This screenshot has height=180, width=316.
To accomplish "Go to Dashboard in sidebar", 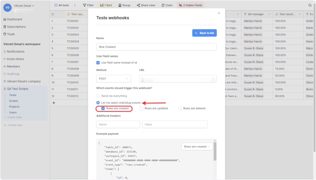I will pos(14,19).
